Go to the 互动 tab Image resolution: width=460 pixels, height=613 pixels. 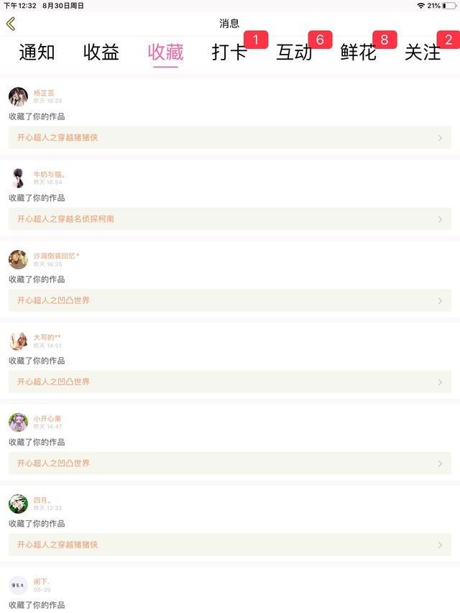coord(294,52)
